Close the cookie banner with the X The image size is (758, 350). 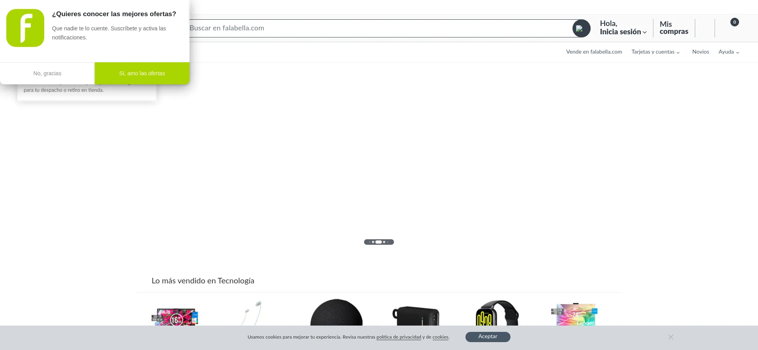tap(671, 337)
